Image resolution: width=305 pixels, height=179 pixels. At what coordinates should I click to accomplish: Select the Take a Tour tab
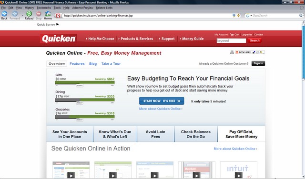click(x=111, y=63)
